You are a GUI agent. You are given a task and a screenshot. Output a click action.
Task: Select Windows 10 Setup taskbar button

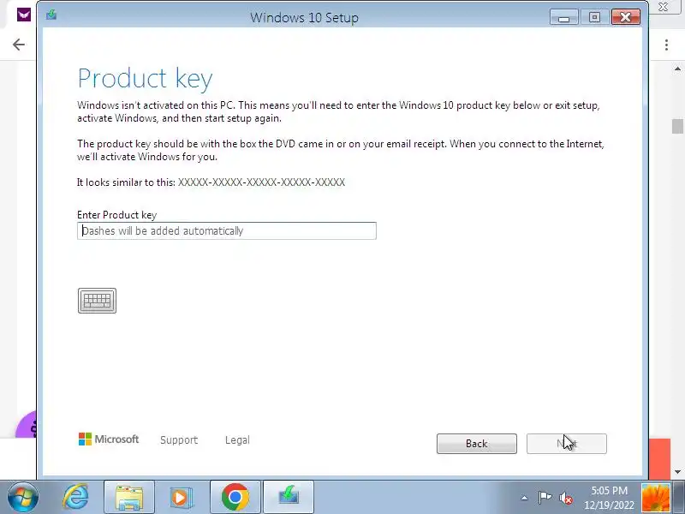(289, 498)
